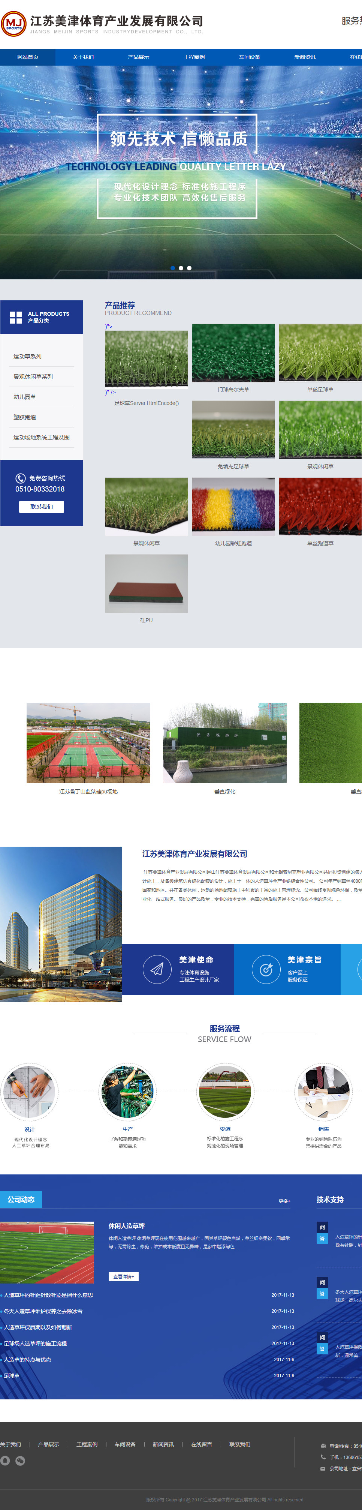Click the 联系我们 button under the hotline

point(42,507)
